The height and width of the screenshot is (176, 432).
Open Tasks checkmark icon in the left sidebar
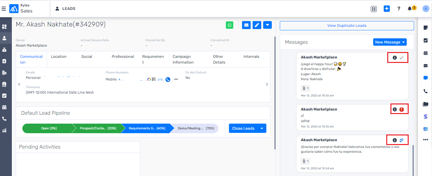click(4, 96)
